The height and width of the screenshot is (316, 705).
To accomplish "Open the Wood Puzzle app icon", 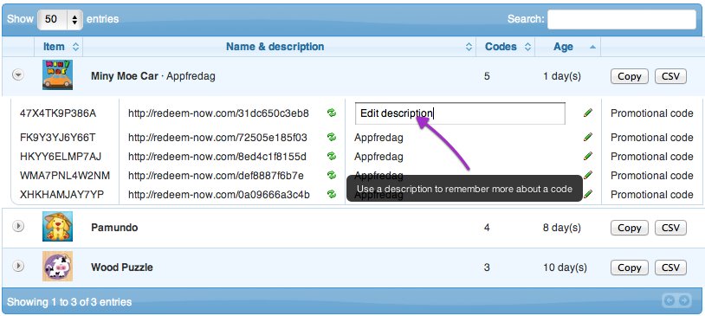I will coord(57,266).
